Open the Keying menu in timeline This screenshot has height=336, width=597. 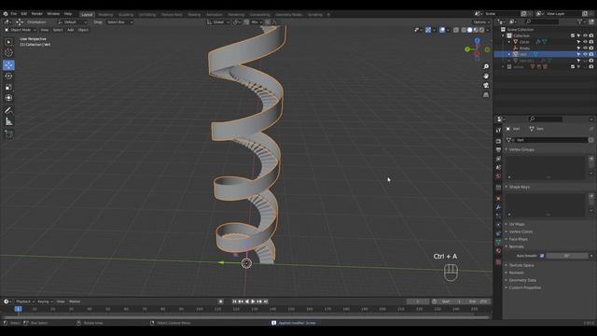[45, 301]
